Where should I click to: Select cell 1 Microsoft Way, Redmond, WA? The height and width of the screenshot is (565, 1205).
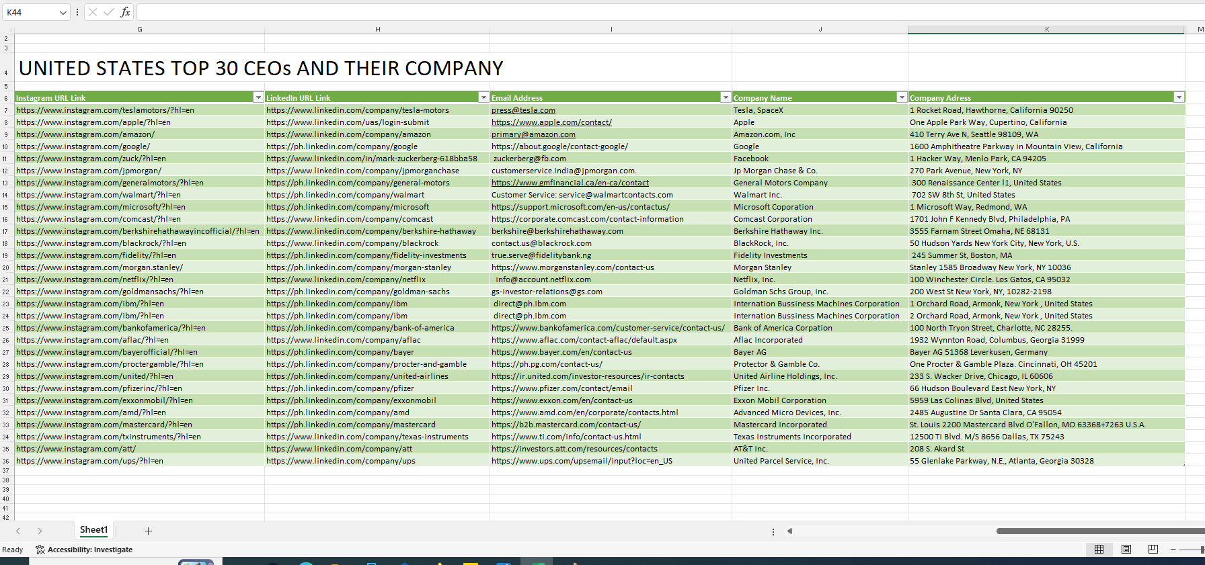tap(1046, 207)
